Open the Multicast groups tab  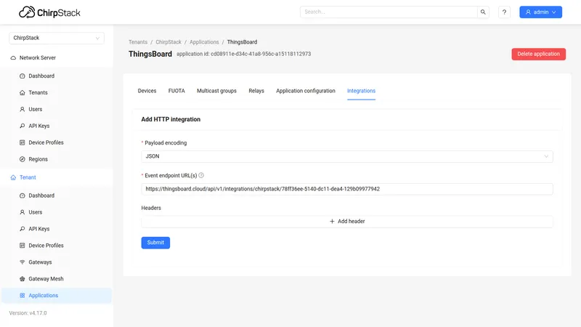[216, 91]
